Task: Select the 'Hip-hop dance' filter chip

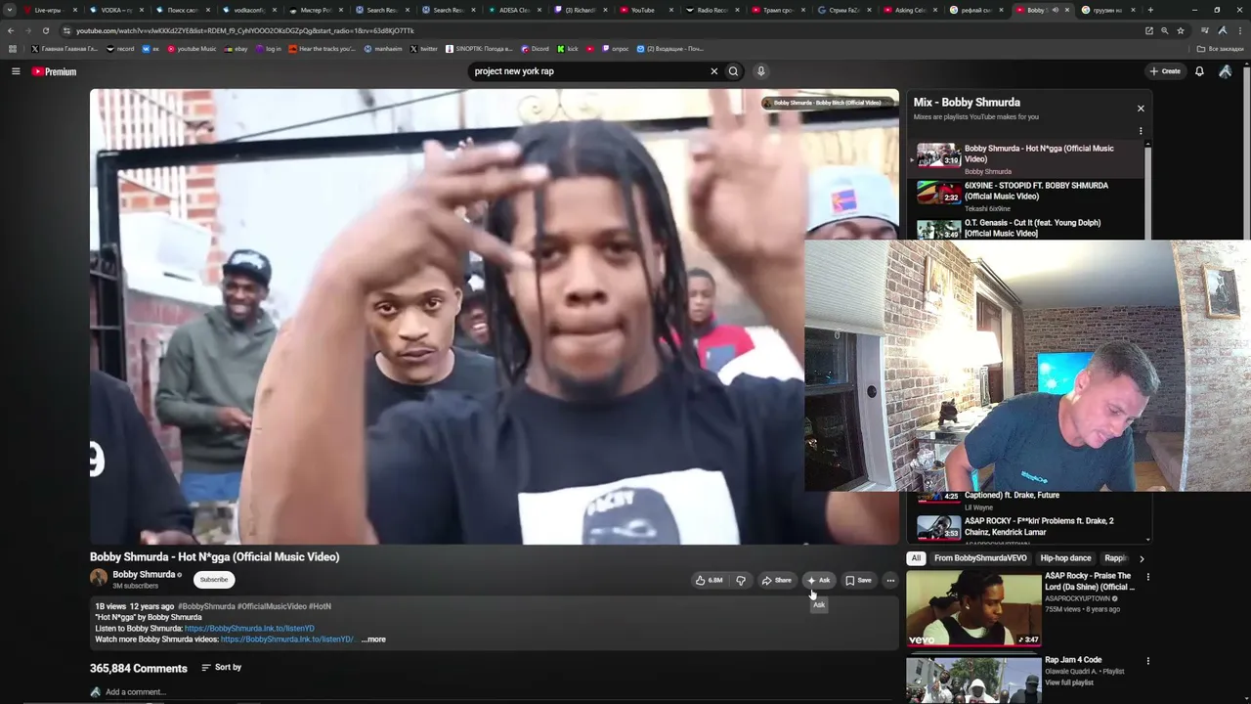Action: click(x=1065, y=558)
